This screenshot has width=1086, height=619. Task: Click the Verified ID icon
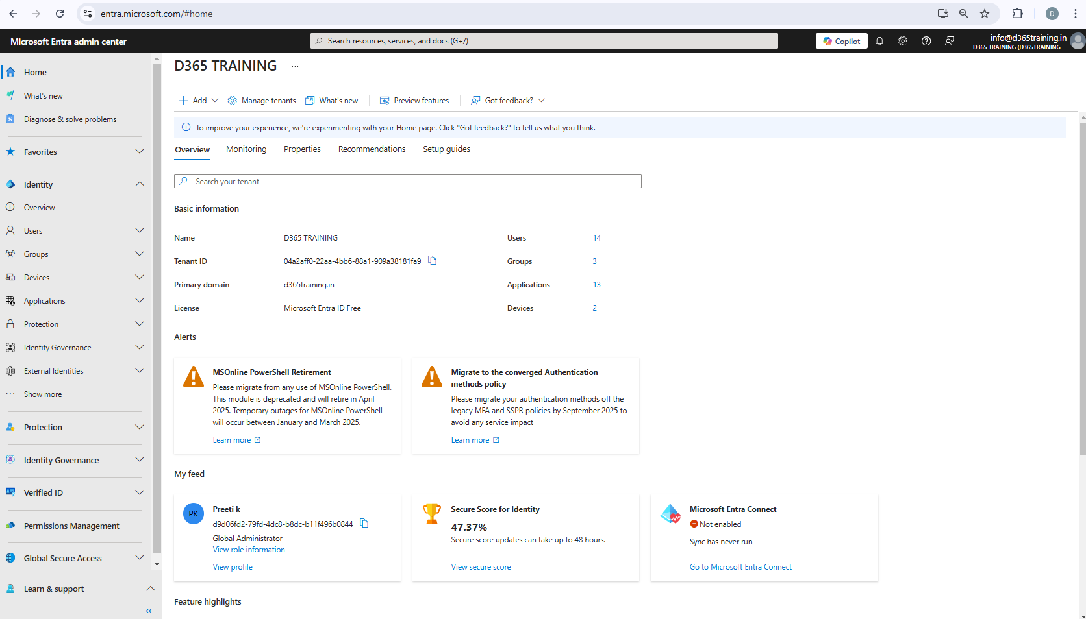[x=10, y=492]
